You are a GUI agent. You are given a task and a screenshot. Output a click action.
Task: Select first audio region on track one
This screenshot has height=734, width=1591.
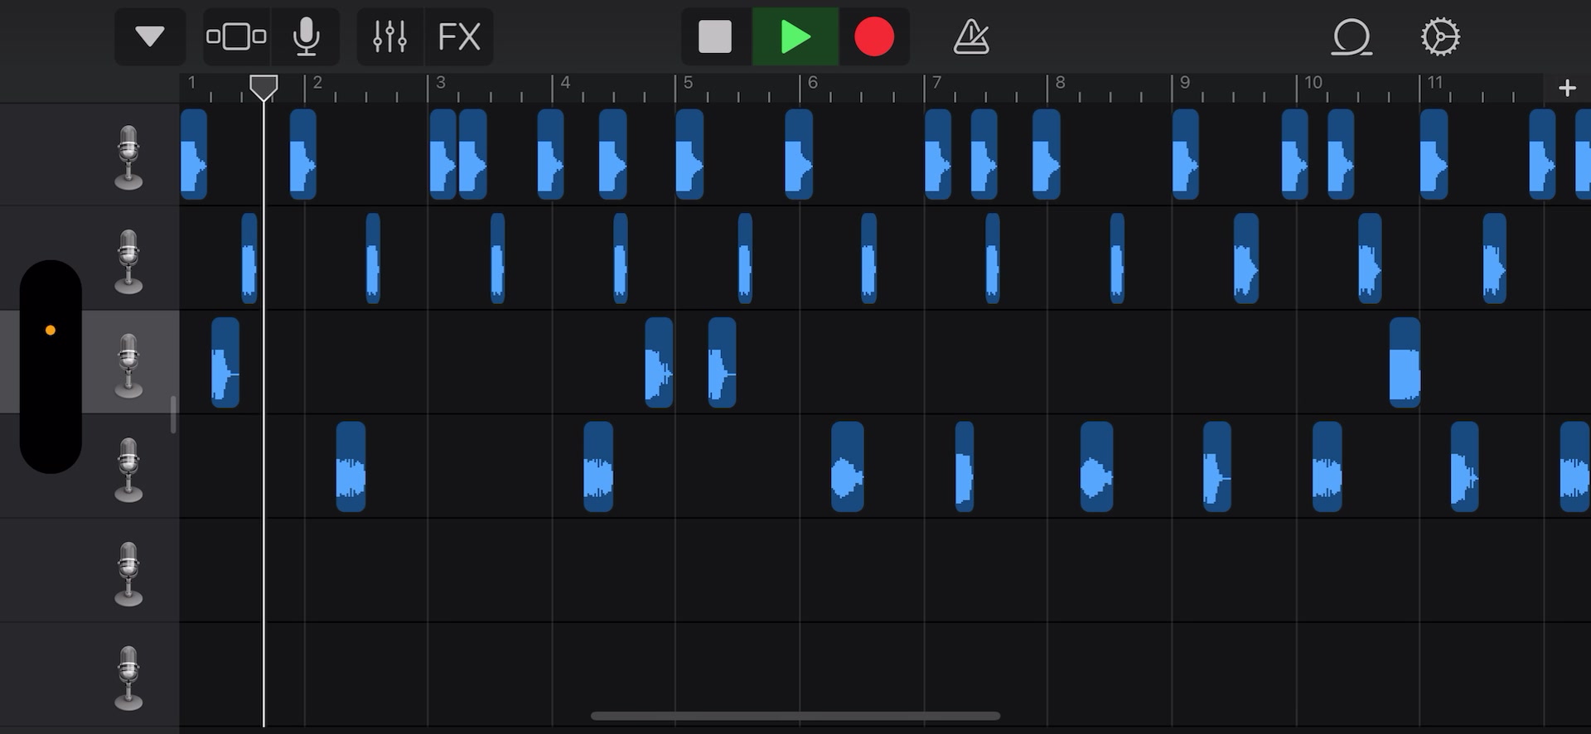click(x=193, y=154)
